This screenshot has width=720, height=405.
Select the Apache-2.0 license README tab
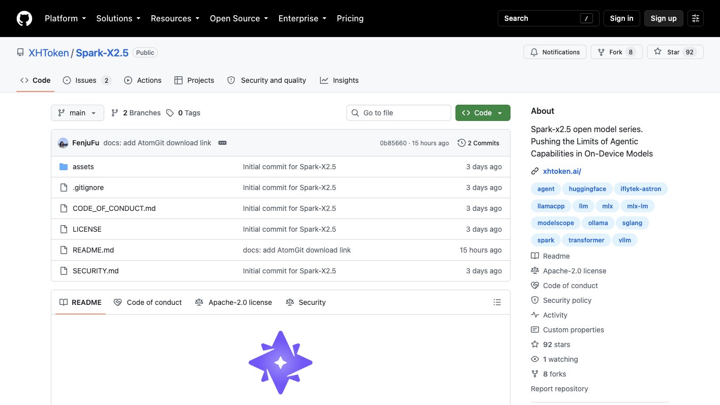coord(233,302)
